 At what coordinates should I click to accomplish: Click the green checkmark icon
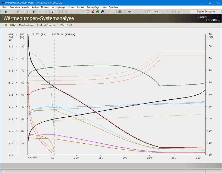[x=83, y=12]
